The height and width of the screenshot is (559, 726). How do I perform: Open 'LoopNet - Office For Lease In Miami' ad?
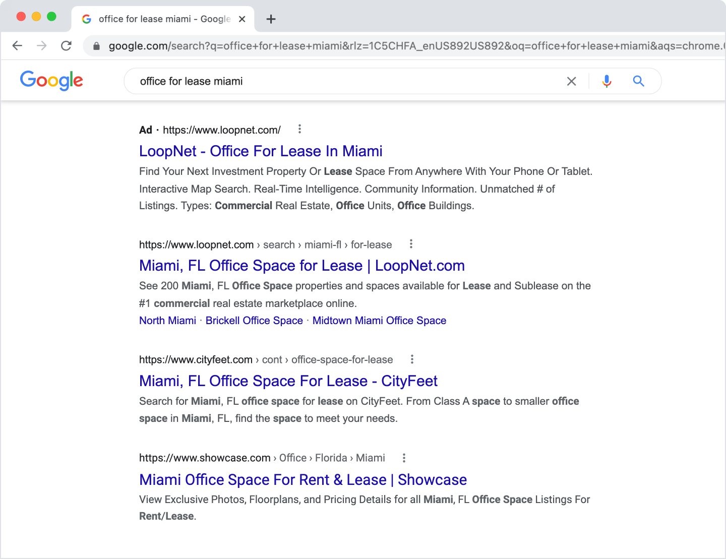261,151
